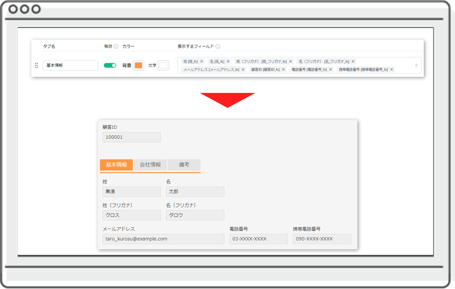Switch to the 会社情報 tab
This screenshot has height=289, width=455.
[x=150, y=165]
